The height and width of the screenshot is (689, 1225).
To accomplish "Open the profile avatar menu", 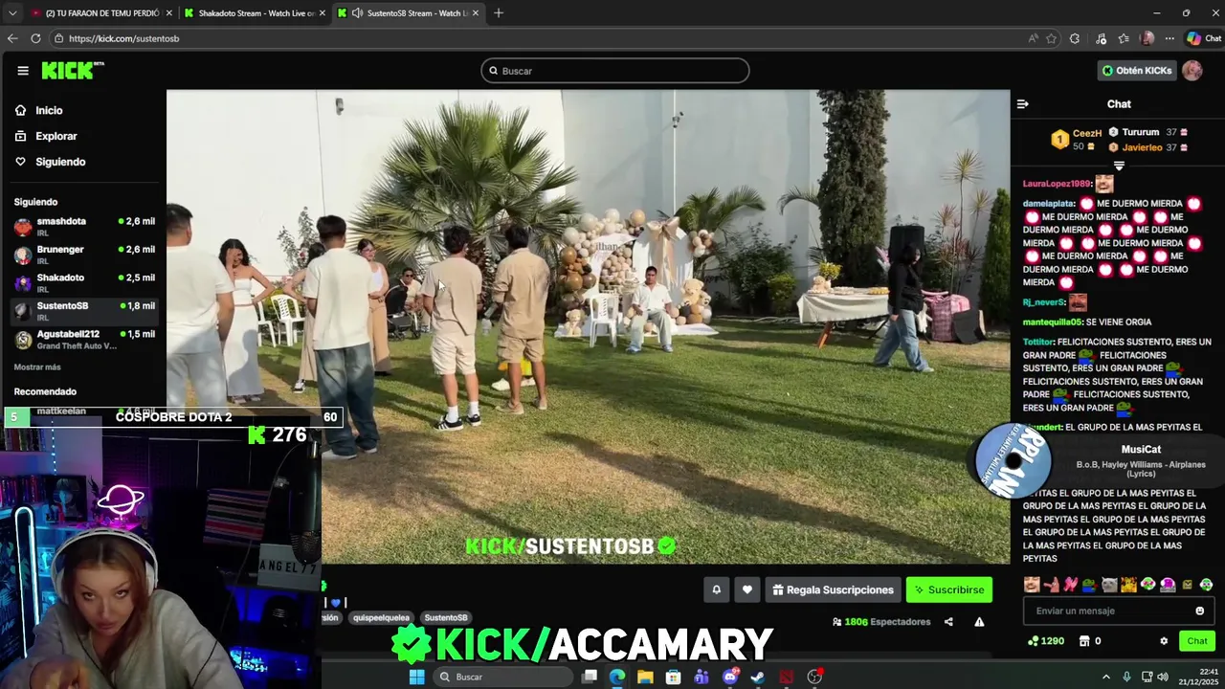I will (1192, 71).
